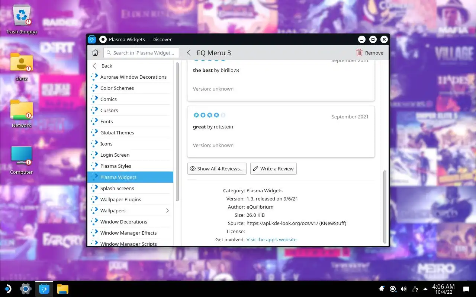Open the Icons category

(130, 144)
